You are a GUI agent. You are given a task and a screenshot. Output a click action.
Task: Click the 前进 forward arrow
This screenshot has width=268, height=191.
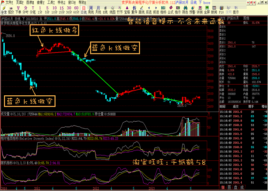[x=156, y=10]
